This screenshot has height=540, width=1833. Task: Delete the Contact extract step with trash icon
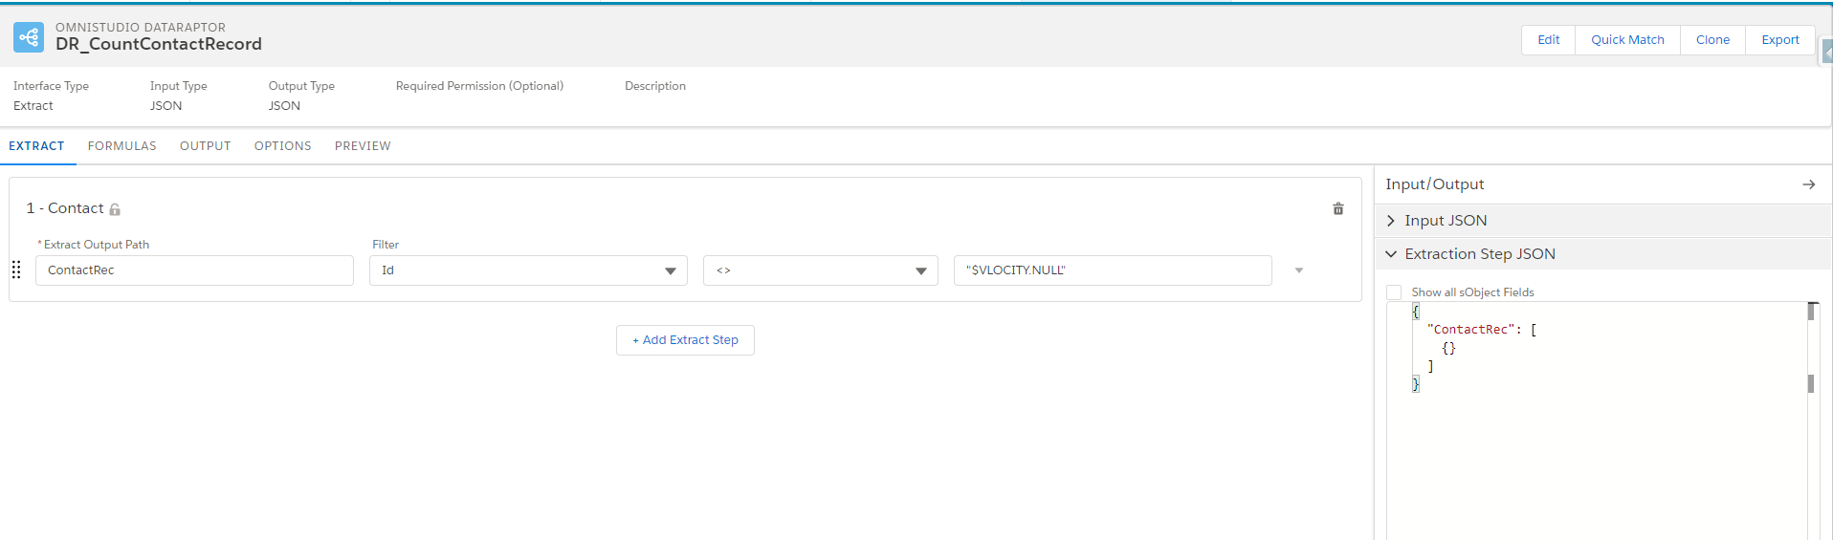1337,208
